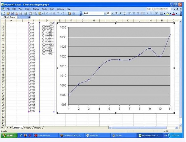The image size is (186, 142).
Task: Toggle Align Right
Action: coord(138,13)
